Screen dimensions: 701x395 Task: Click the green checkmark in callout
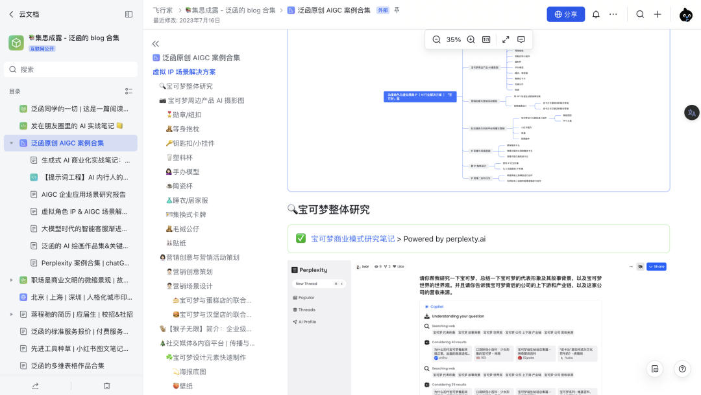point(301,238)
